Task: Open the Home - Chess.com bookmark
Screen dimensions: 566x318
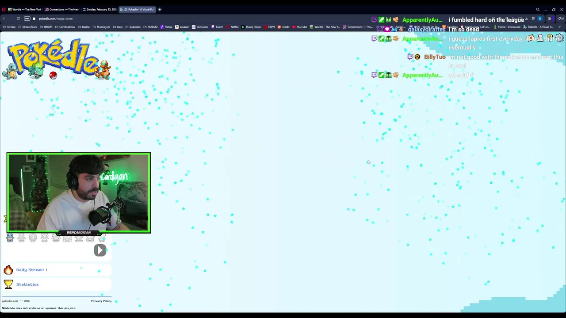Action: [507, 27]
